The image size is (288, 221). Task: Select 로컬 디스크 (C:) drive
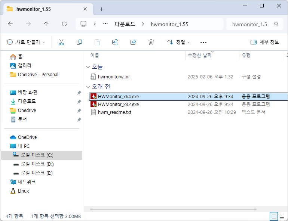[x=42, y=155]
